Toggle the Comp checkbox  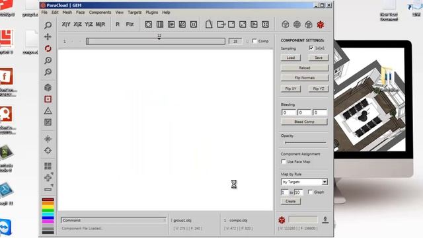(x=254, y=41)
